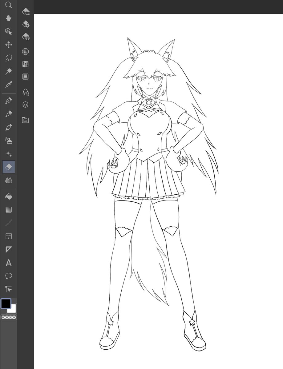Select the Text tool
Image resolution: width=283 pixels, height=369 pixels.
tap(9, 263)
